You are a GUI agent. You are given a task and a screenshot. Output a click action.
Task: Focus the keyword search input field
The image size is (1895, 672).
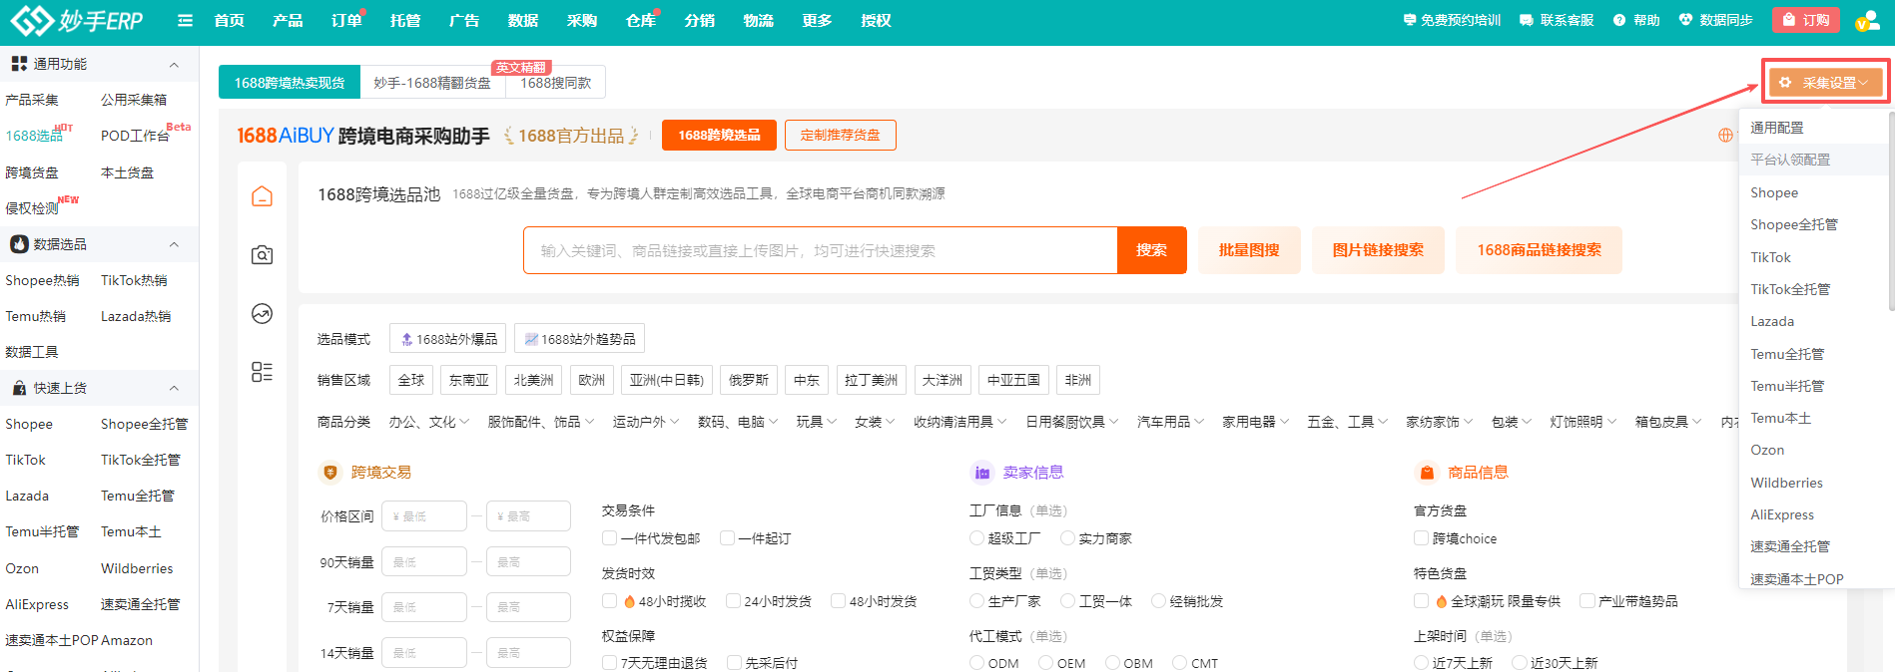821,250
